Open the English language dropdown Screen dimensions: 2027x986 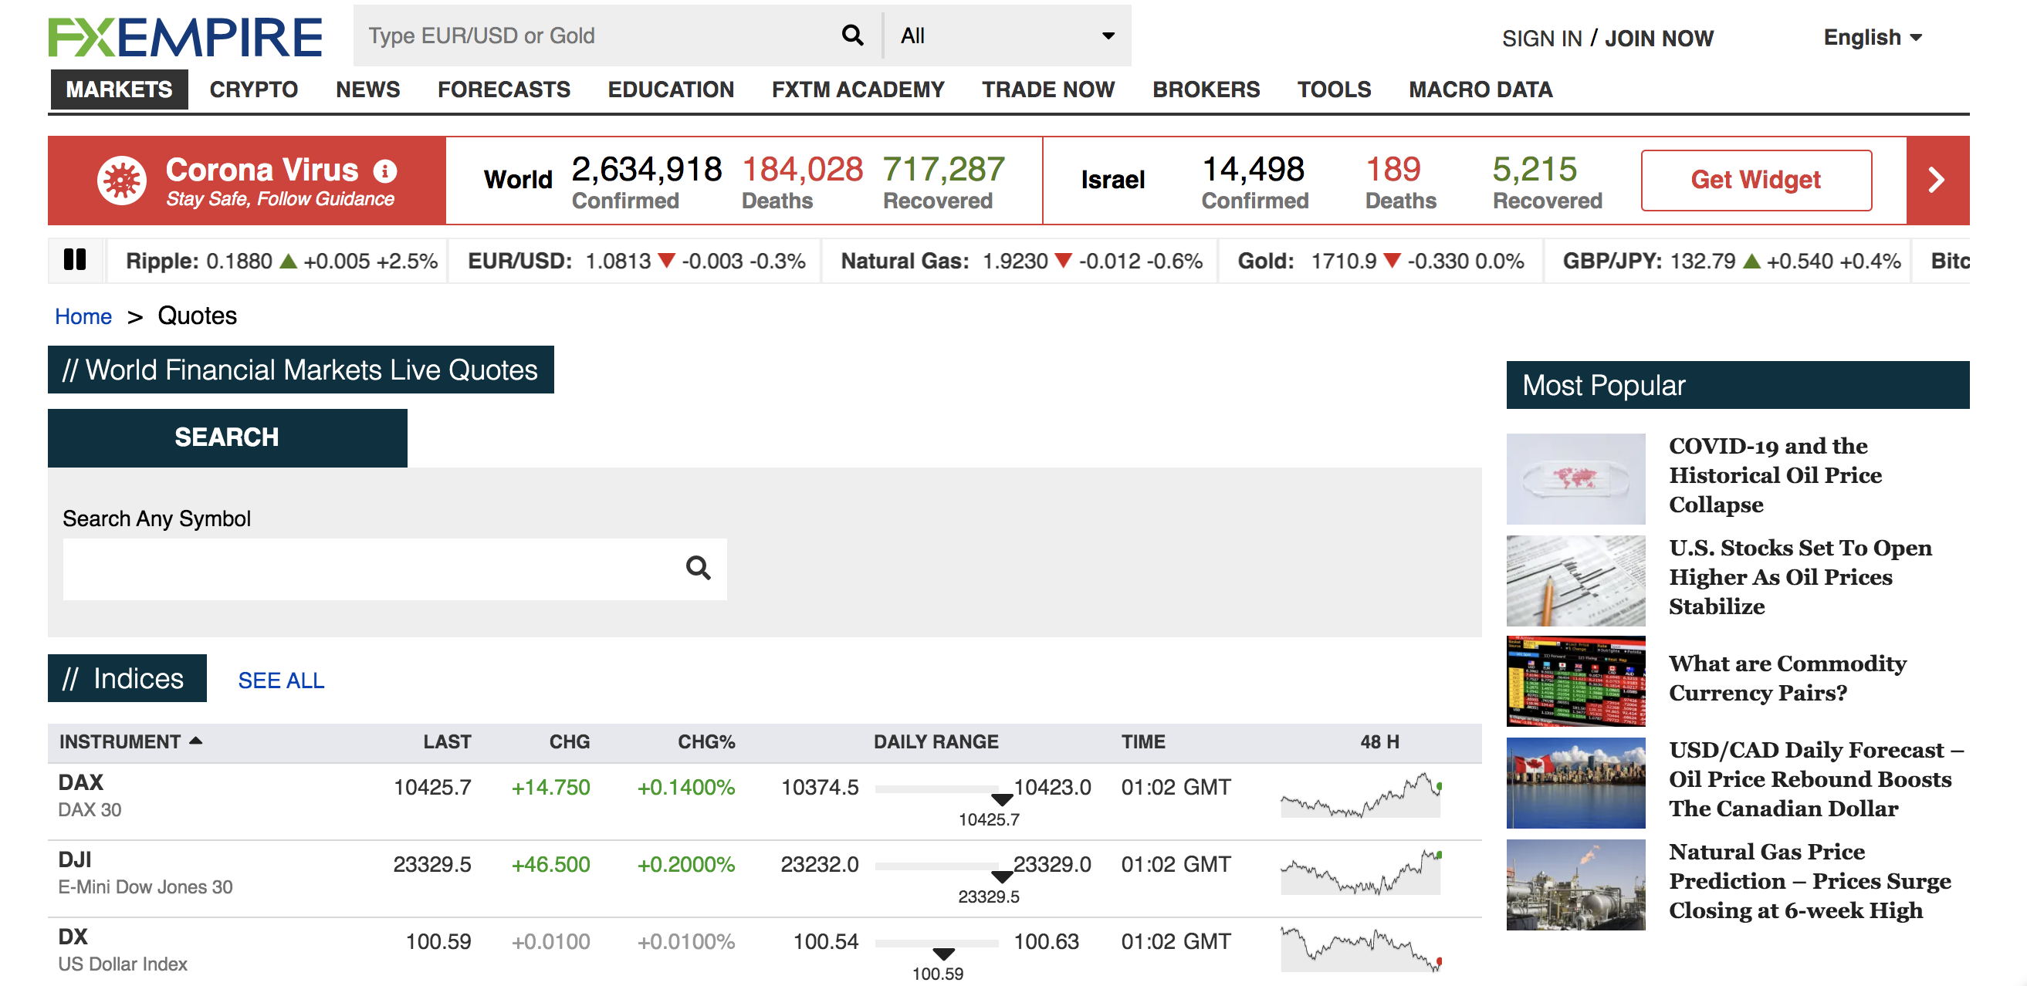pyautogui.click(x=1873, y=37)
